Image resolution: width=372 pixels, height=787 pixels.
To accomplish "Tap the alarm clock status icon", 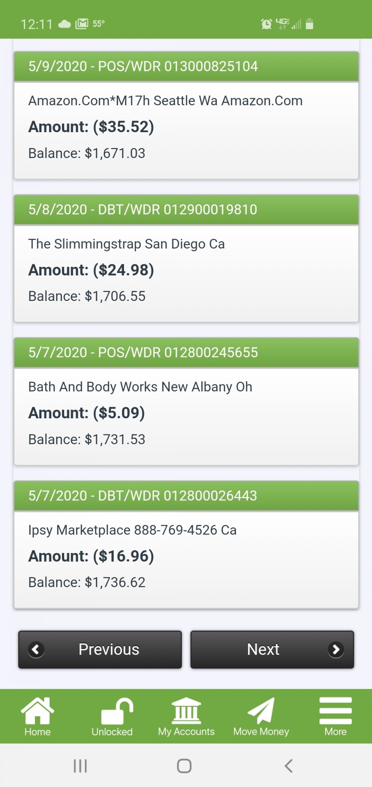I will pos(267,24).
